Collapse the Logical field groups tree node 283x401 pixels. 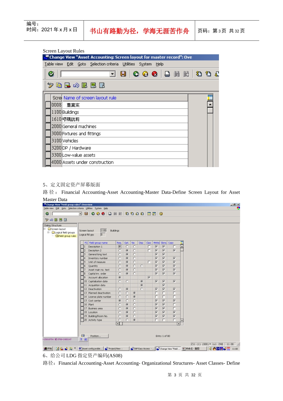48,232
